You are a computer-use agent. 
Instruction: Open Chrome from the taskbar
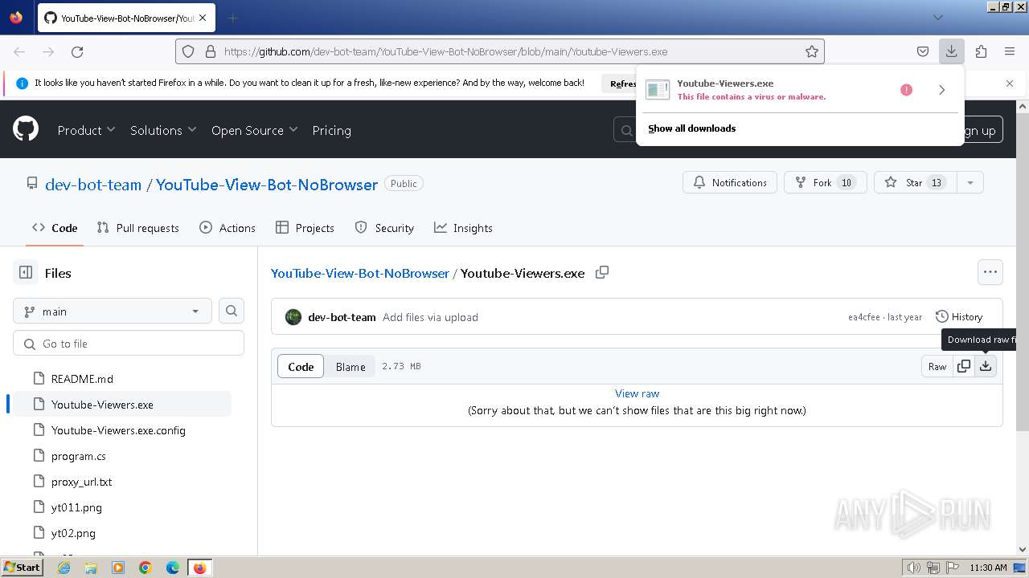[146, 568]
